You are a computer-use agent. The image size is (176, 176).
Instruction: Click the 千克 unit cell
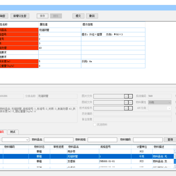click(142, 157)
